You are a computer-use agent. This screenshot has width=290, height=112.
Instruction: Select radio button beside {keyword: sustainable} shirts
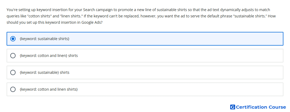point(13,72)
